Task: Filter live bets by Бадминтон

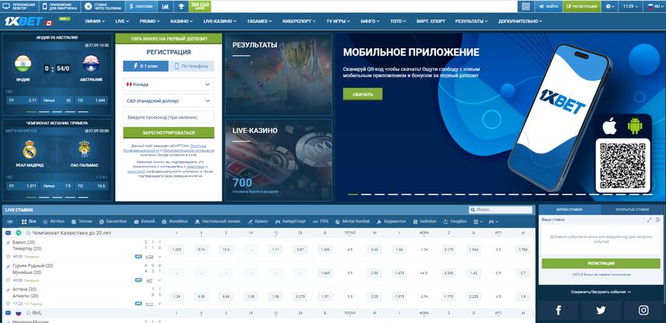Action: pyautogui.click(x=391, y=222)
